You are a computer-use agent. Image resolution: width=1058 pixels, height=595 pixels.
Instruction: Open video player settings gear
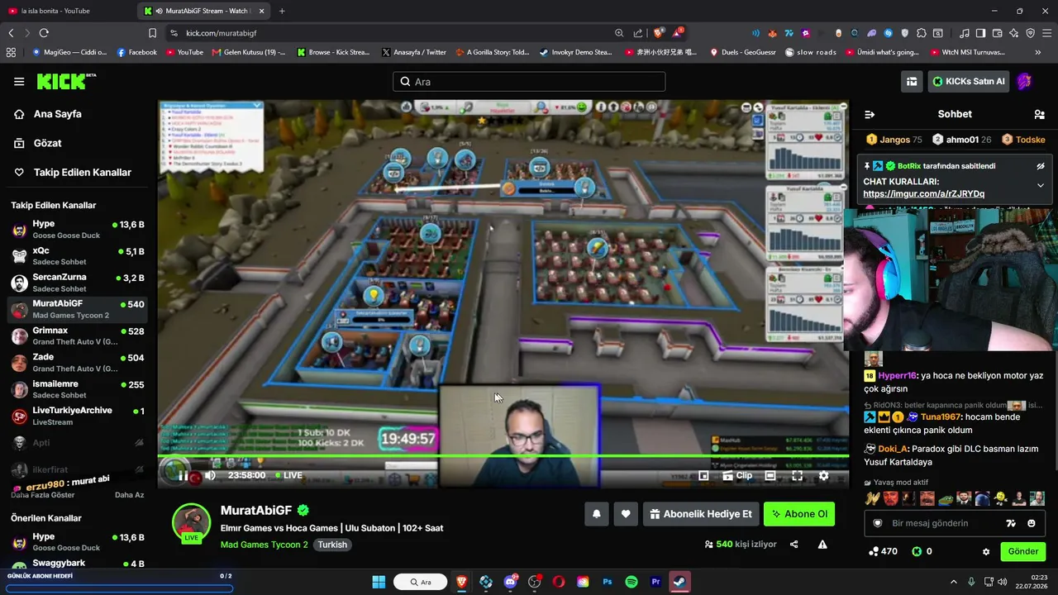[823, 475]
